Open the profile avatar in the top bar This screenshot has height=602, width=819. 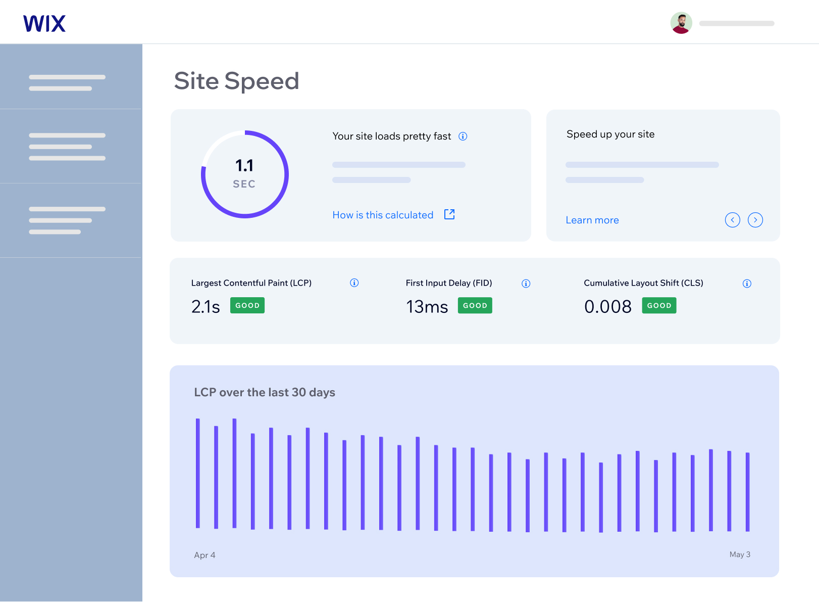click(x=681, y=23)
